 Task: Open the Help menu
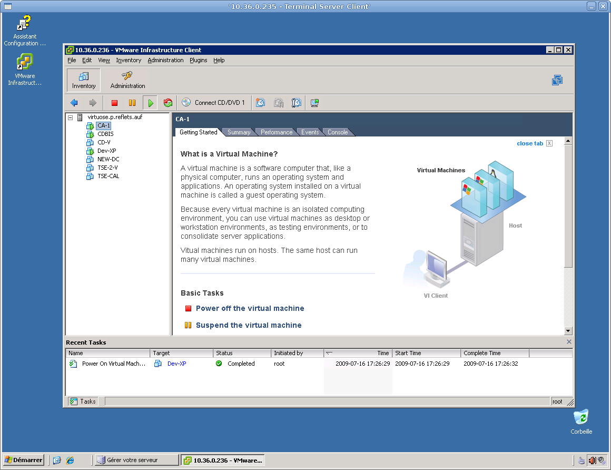tap(219, 61)
